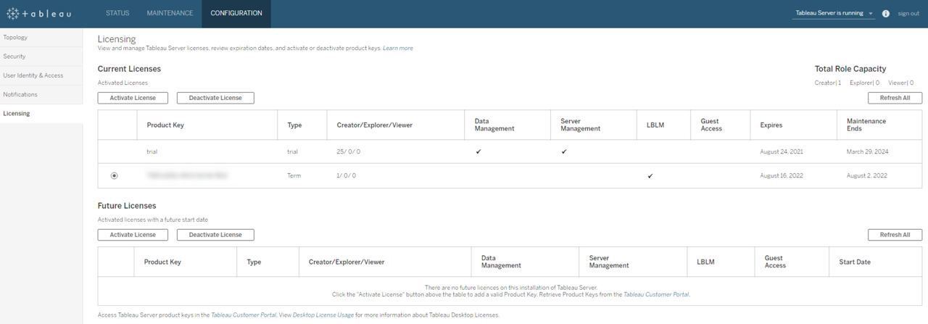The width and height of the screenshot is (928, 324).
Task: Switch to the STATUS tab
Action: [x=117, y=13]
